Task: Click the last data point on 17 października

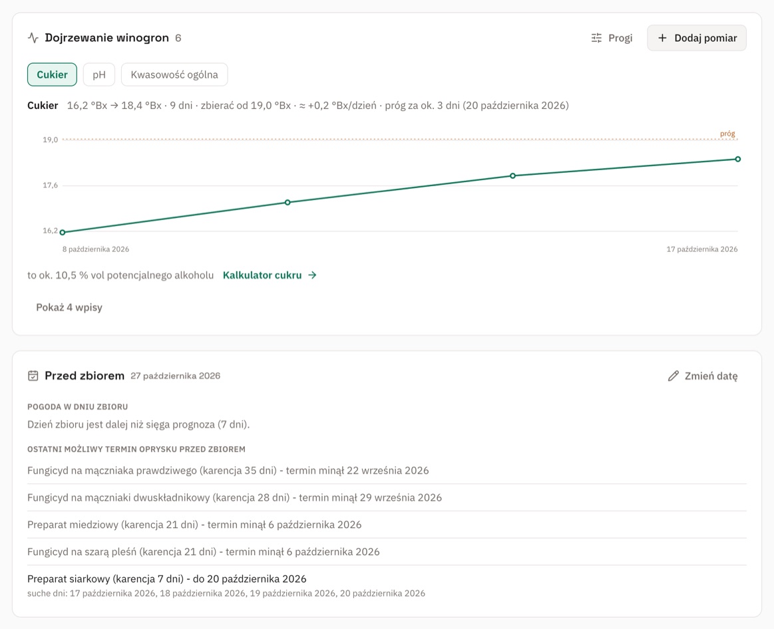Action: coord(738,159)
